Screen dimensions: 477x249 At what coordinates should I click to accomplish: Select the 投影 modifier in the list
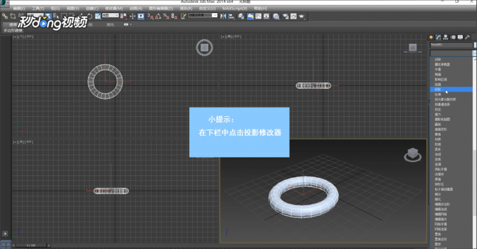[x=451, y=90]
